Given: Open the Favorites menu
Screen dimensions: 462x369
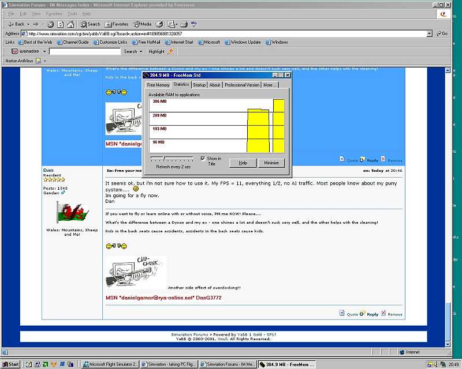Looking at the screenshot, I should (54, 13).
